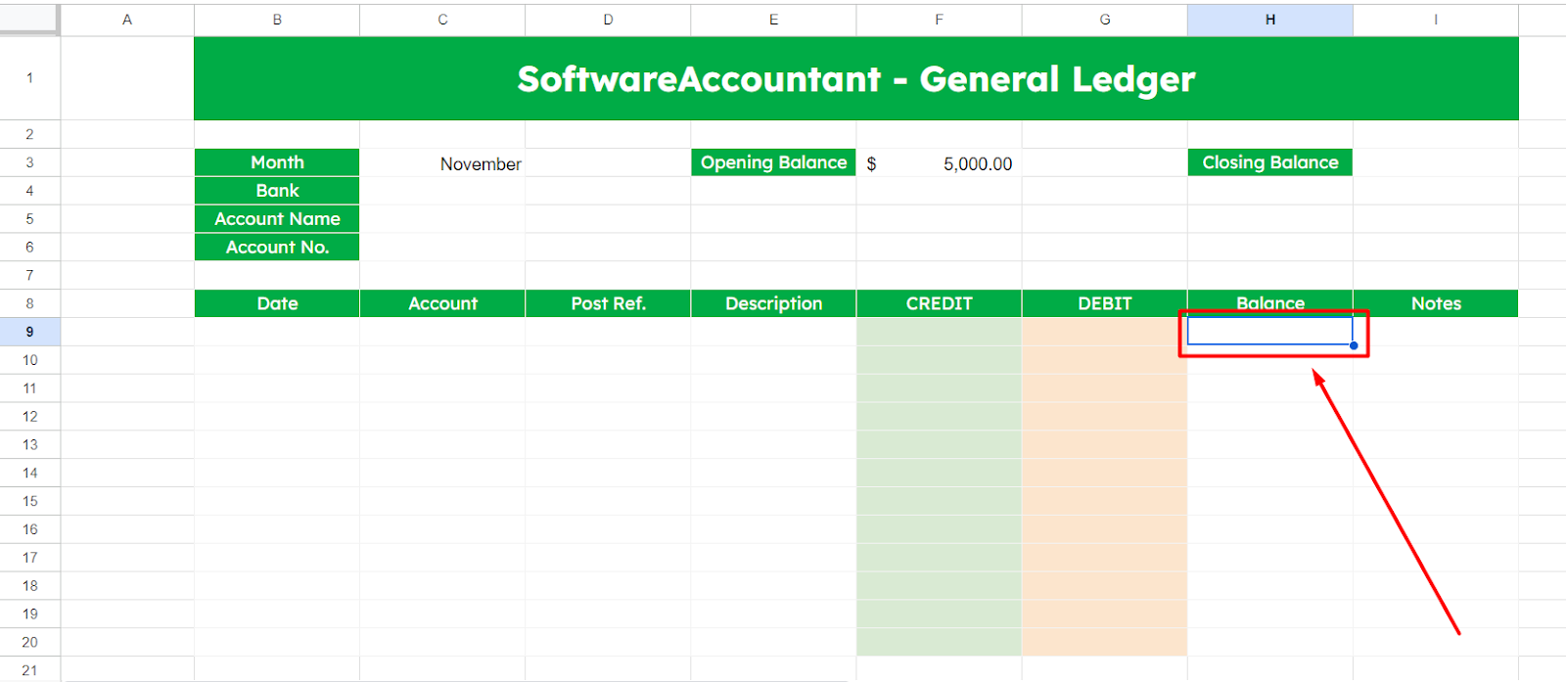Screen dimensions: 1566x682
Task: Select row 15 header
Action: pos(29,501)
